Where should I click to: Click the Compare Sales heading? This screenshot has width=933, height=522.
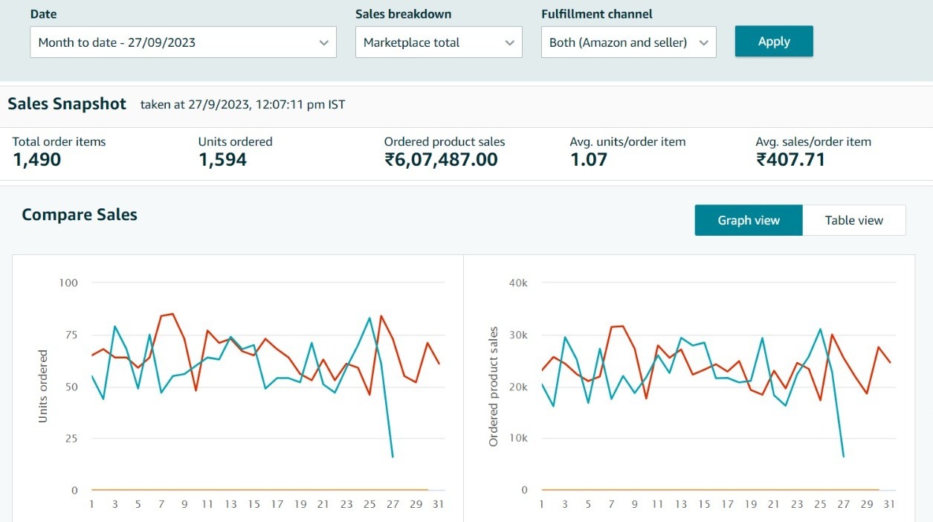[80, 215]
